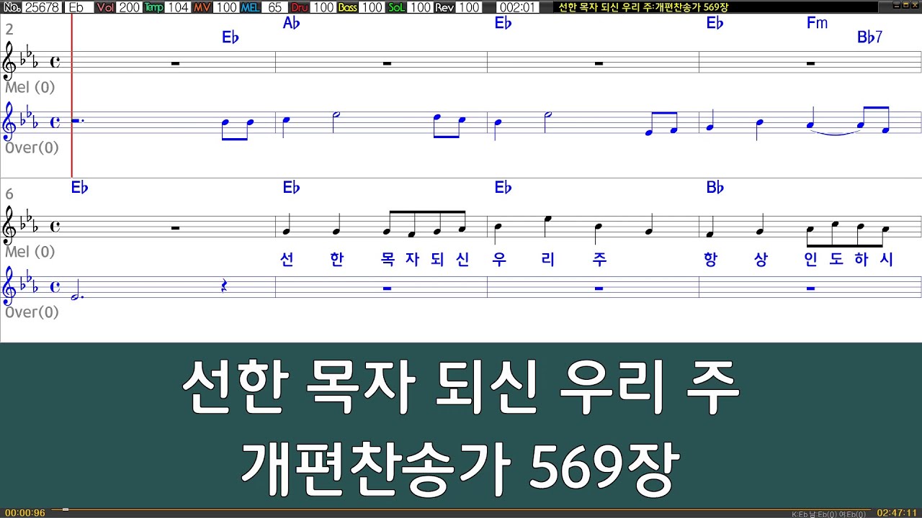The image size is (922, 518).
Task: Click the blue treble clef of the first Over staff
Action: tap(10, 122)
